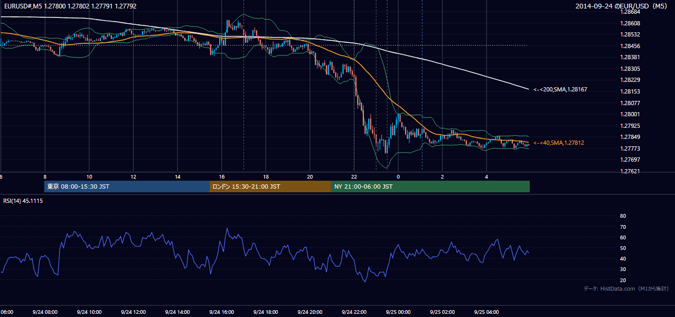This screenshot has width=675, height=317.
Task: Click price axis label 1.27621
Action: [630, 171]
